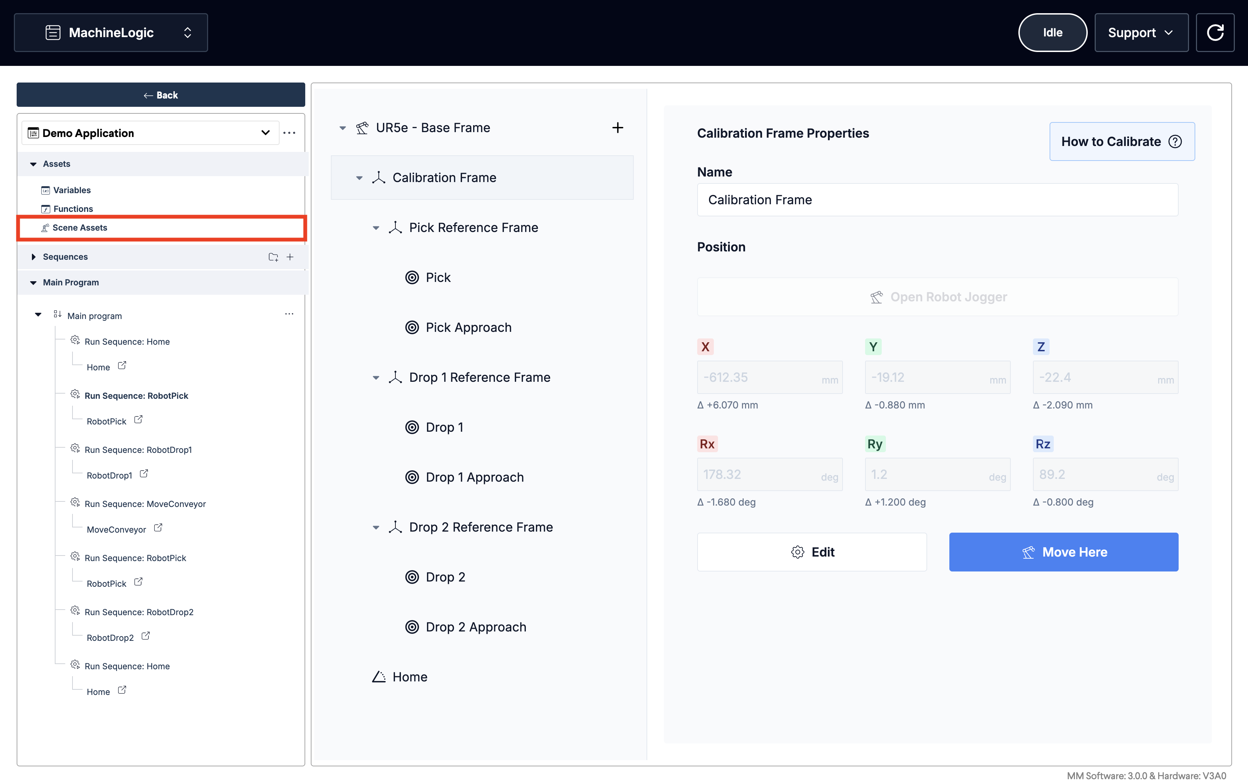The height and width of the screenshot is (783, 1248).
Task: Open link icon beside MoveConveyor
Action: point(158,528)
